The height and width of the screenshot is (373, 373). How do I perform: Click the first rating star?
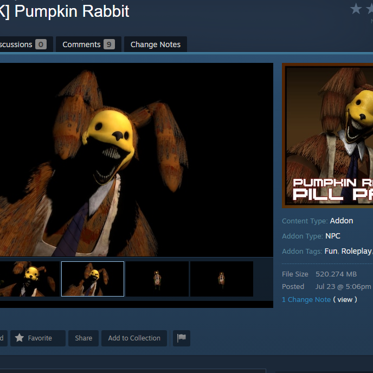(356, 9)
